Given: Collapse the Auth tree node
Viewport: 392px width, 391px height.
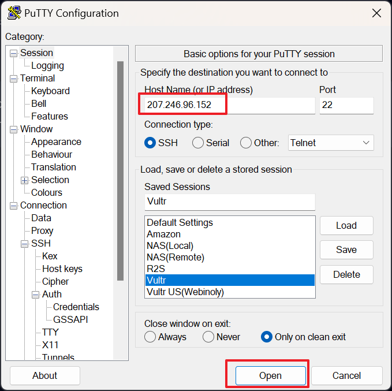Looking at the screenshot, I should click(36, 295).
